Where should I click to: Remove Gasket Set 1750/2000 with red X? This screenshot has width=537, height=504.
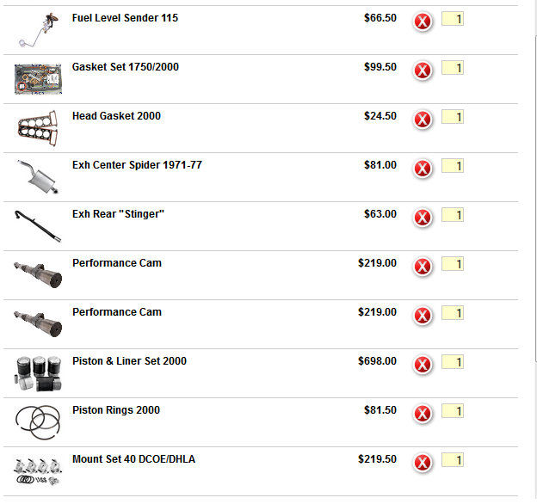point(423,71)
